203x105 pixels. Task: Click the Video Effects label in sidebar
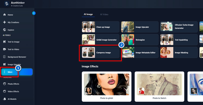(13, 91)
